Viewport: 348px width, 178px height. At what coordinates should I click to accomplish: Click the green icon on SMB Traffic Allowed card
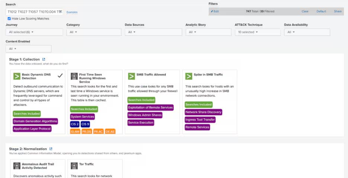(131, 76)
